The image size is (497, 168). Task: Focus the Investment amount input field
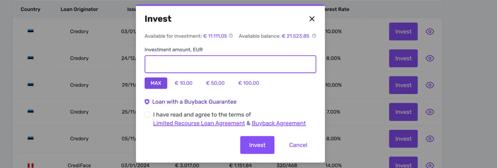coord(230,64)
